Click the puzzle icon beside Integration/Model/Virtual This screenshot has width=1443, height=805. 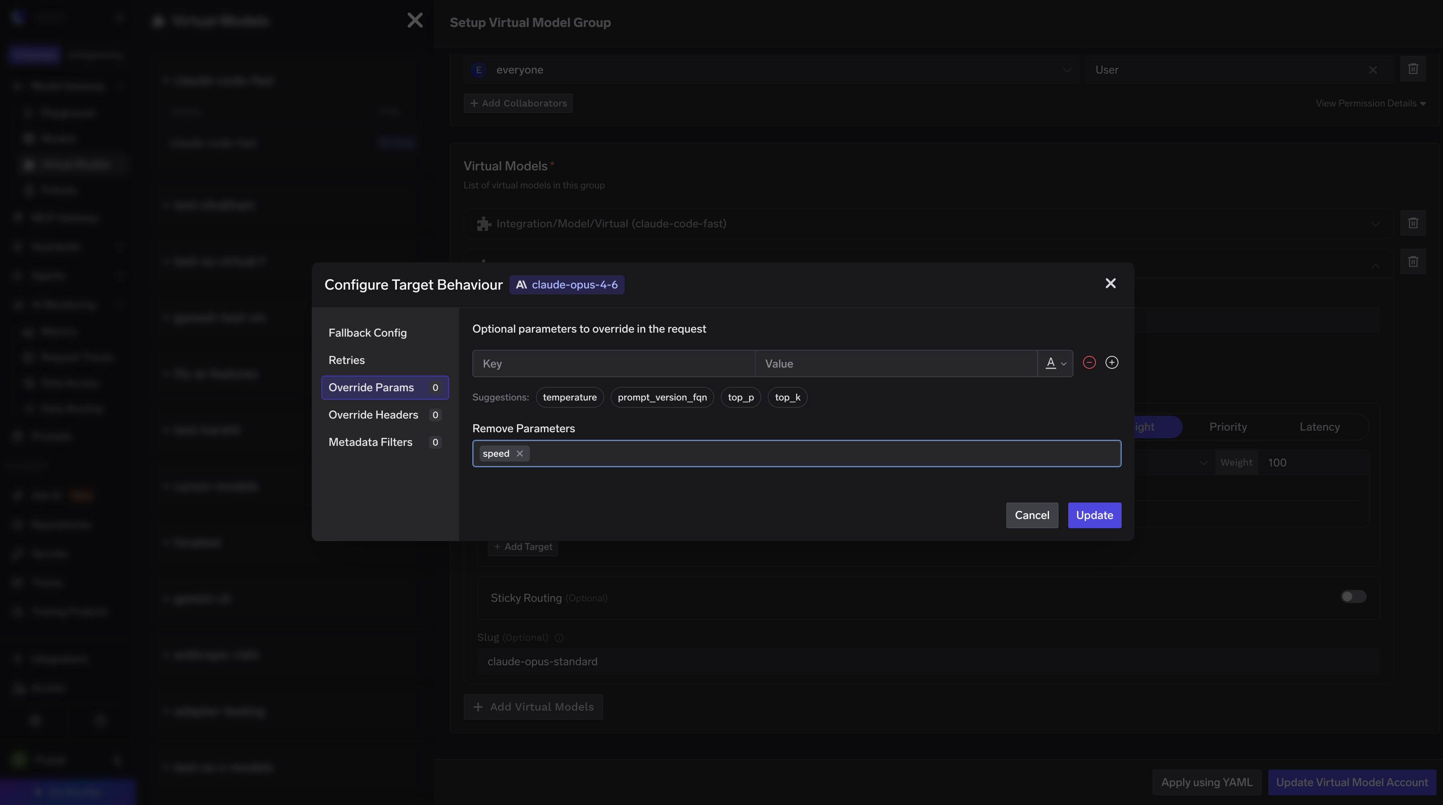pyautogui.click(x=484, y=223)
